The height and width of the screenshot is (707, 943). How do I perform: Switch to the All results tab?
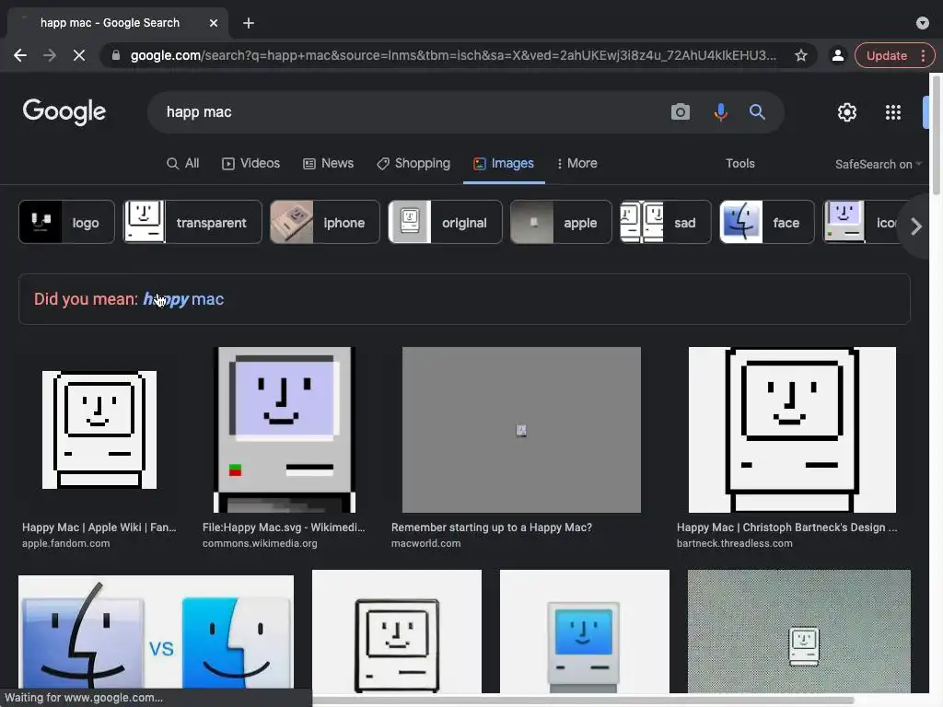pos(183,164)
